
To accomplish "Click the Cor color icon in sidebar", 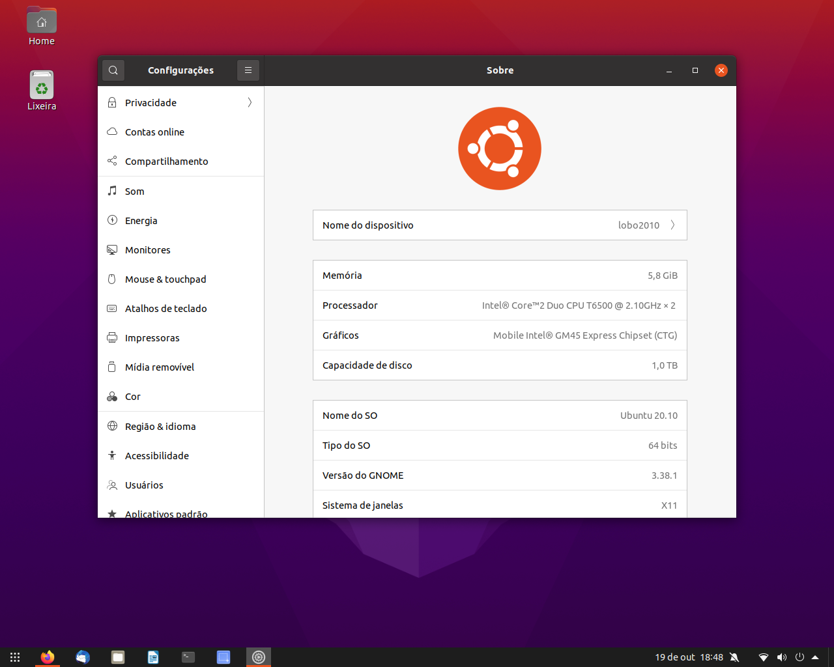I will click(112, 396).
